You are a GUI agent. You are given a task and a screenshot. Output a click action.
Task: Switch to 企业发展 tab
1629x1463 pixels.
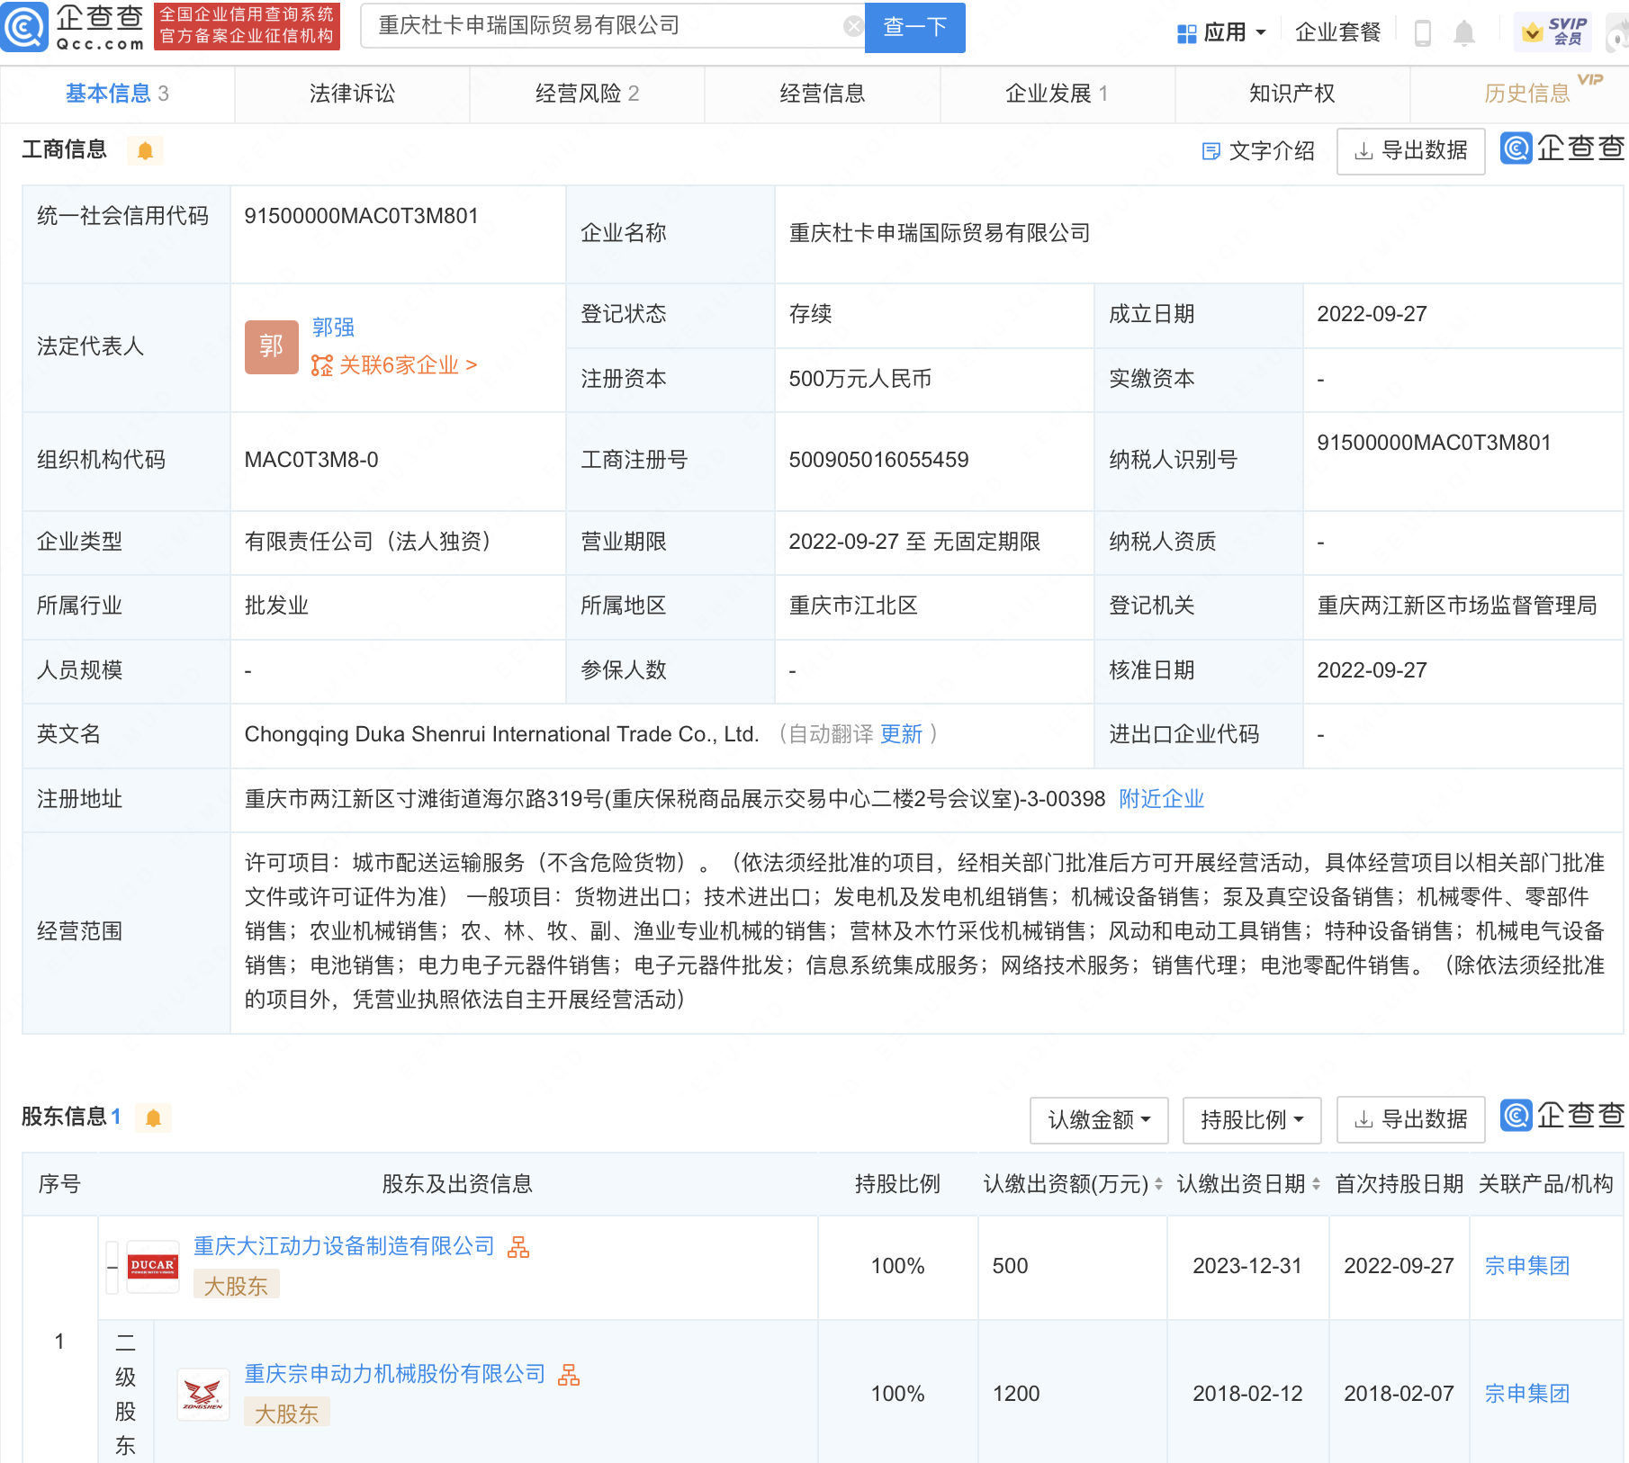(1057, 94)
